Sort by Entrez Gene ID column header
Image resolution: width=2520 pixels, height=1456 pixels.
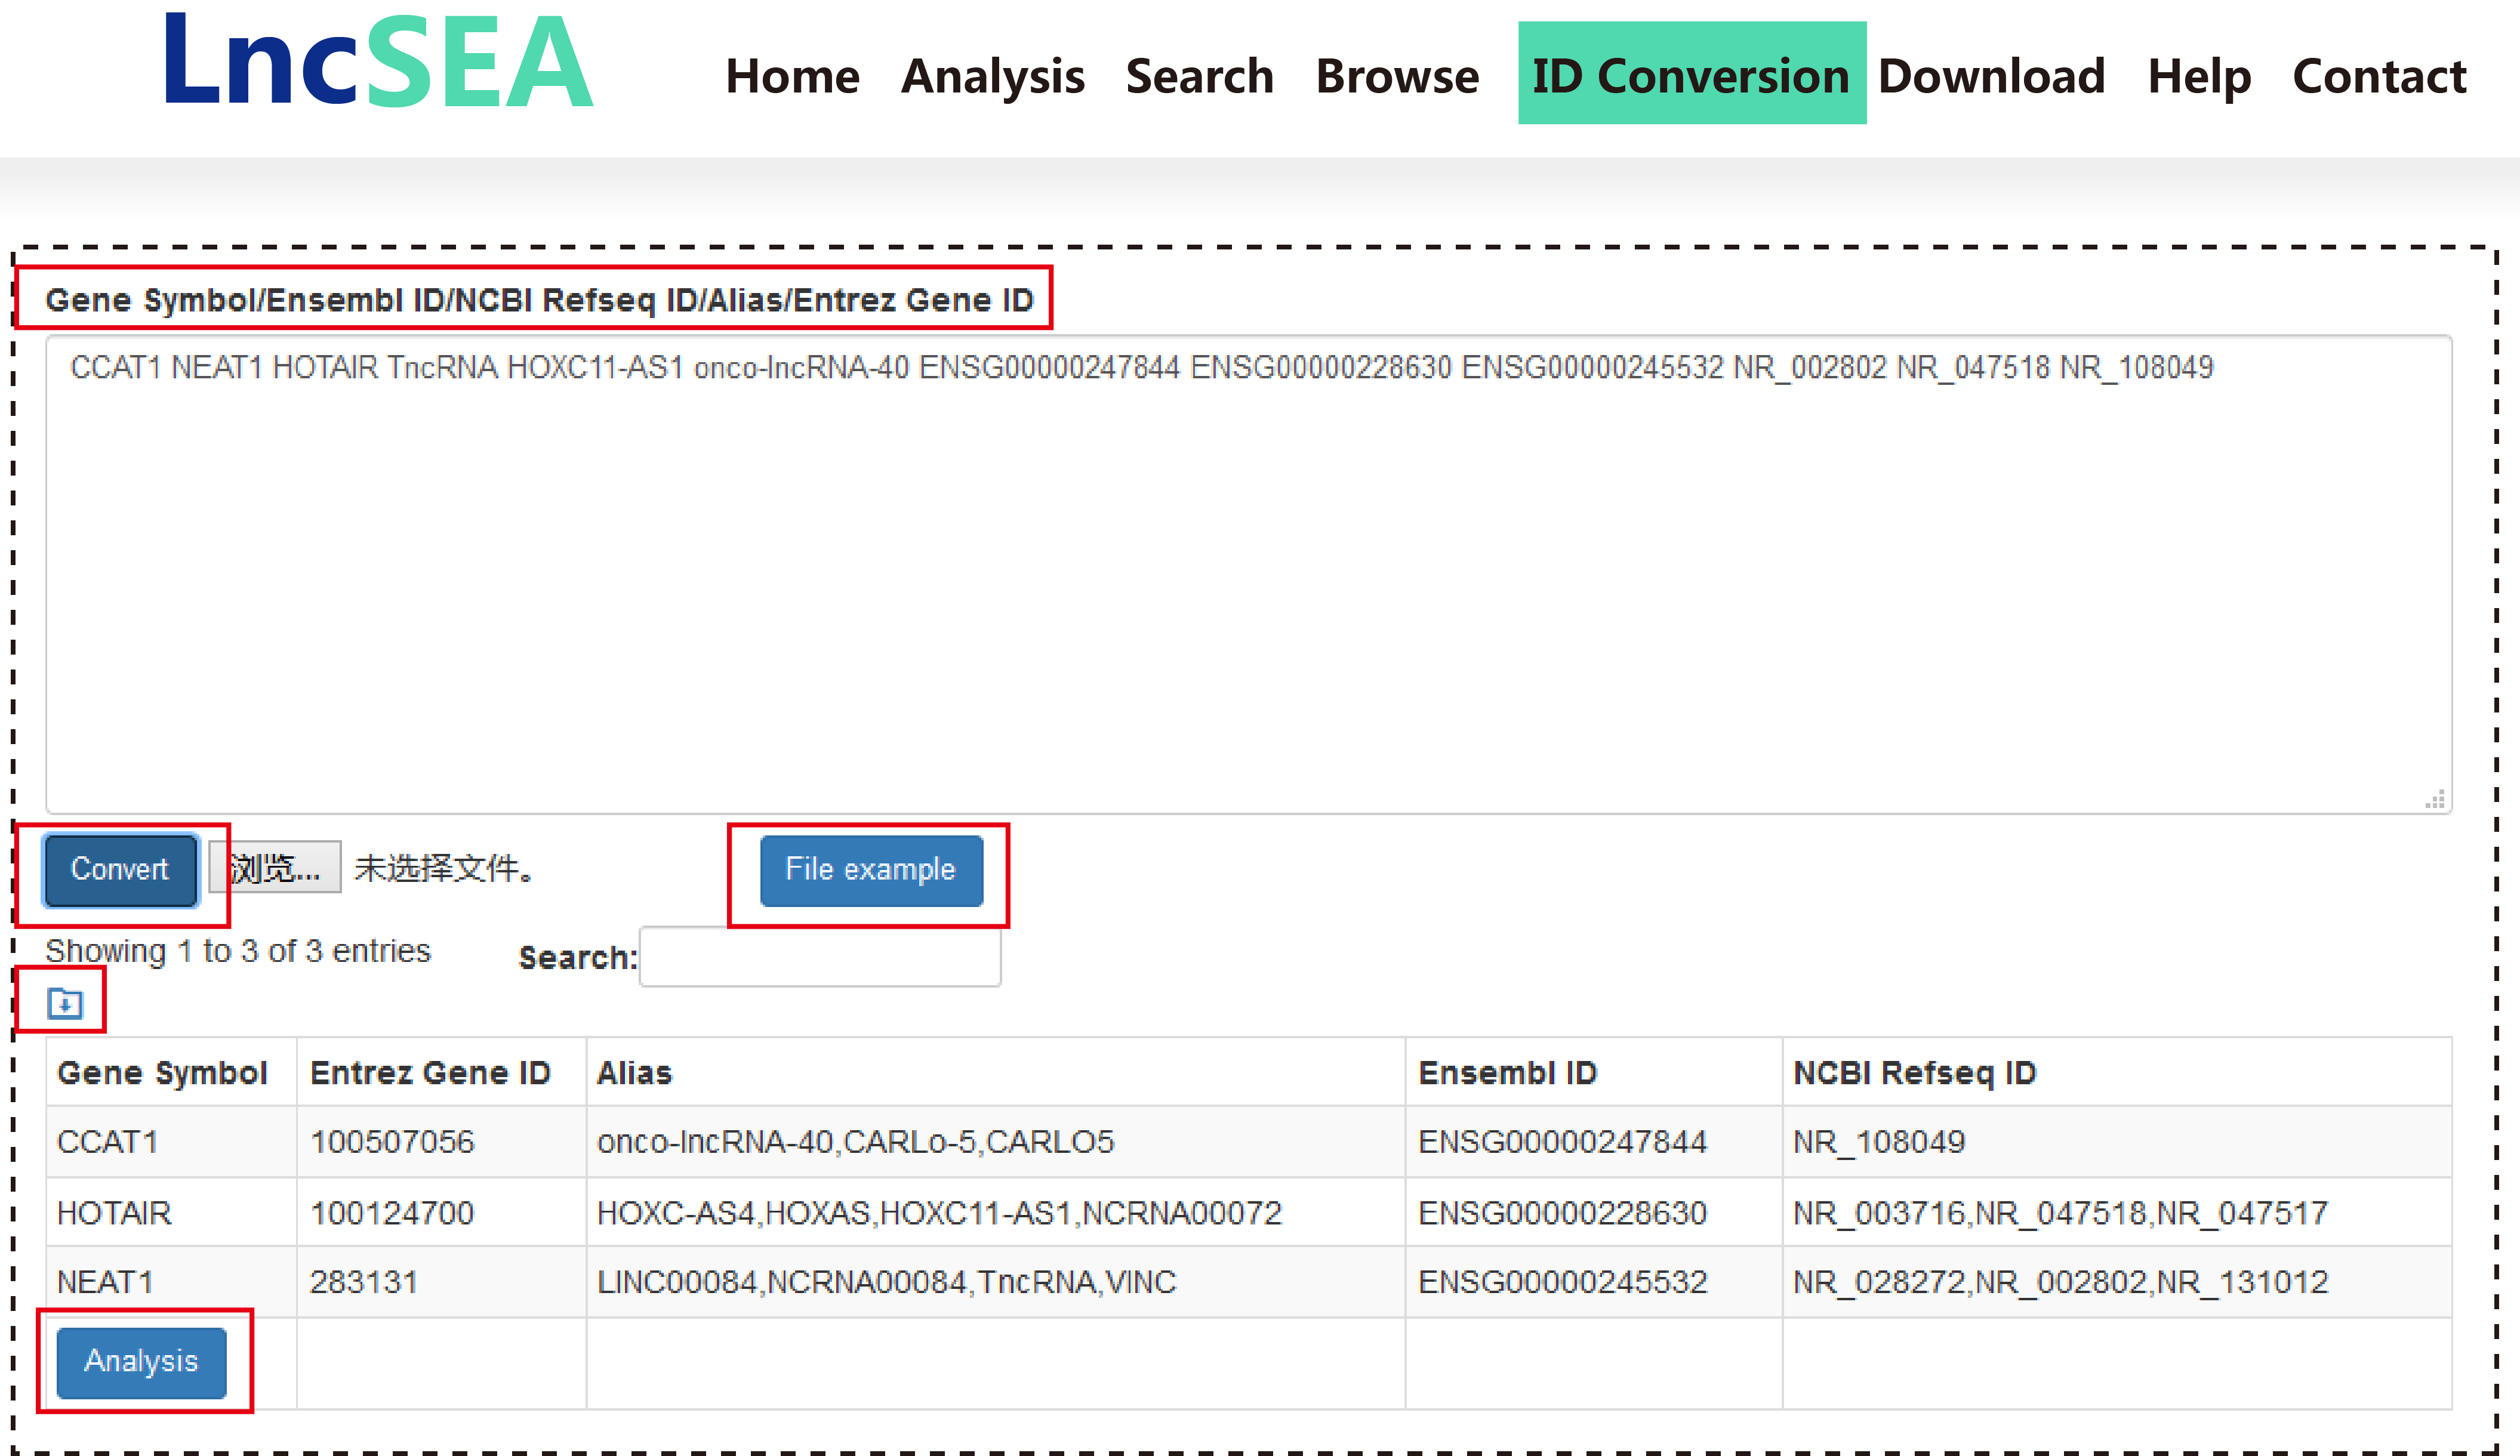point(441,1072)
